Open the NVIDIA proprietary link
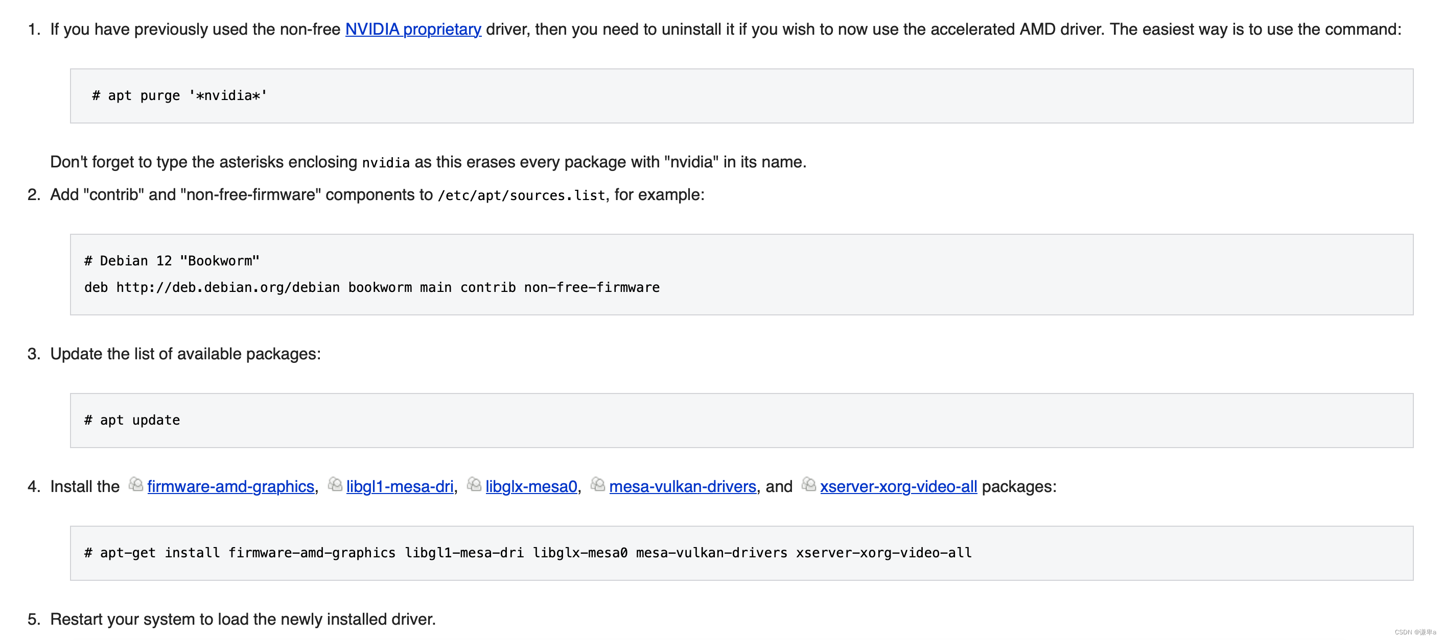This screenshot has height=640, width=1444. 413,29
